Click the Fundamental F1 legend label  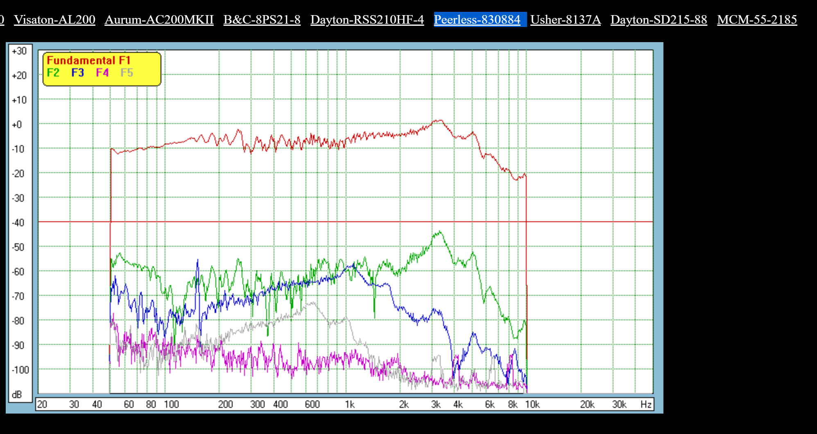(88, 61)
